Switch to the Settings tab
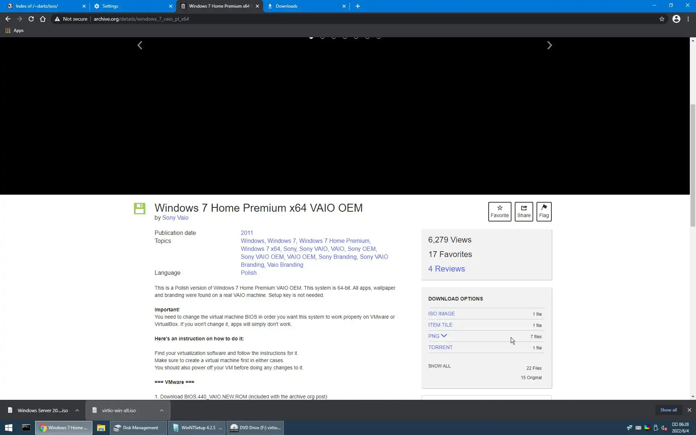 tap(110, 6)
